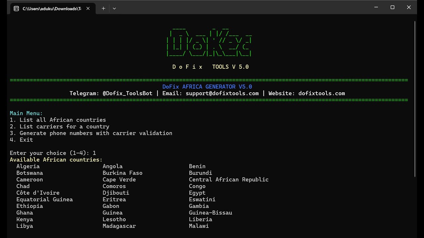Click Central African Republic in the list
The width and height of the screenshot is (424, 238).
(229, 179)
